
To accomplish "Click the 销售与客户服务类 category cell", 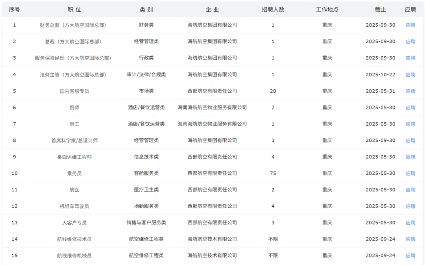I will click(146, 222).
